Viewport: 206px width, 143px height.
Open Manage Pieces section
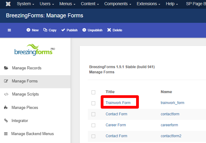point(35,107)
